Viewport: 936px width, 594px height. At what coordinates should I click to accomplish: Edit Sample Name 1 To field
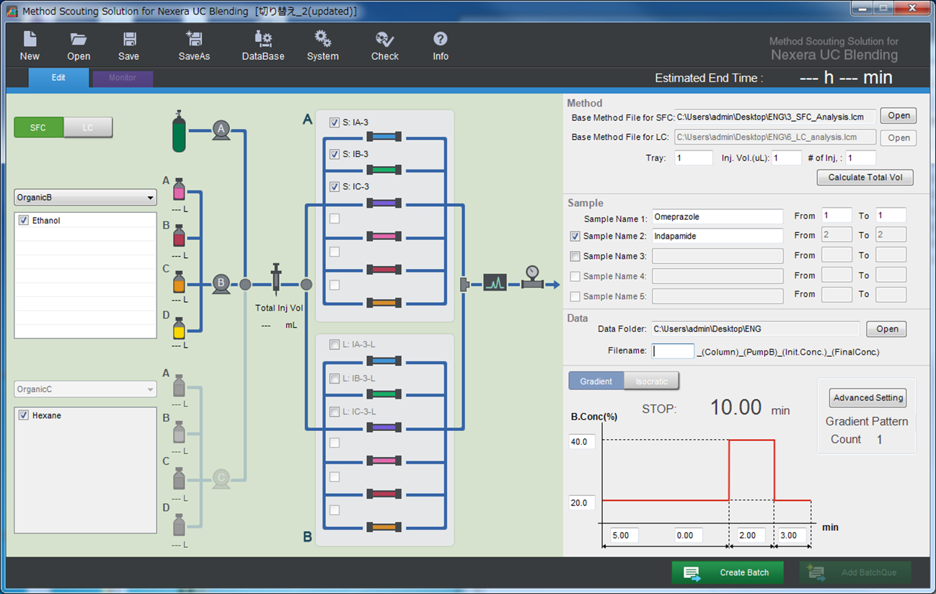[891, 216]
